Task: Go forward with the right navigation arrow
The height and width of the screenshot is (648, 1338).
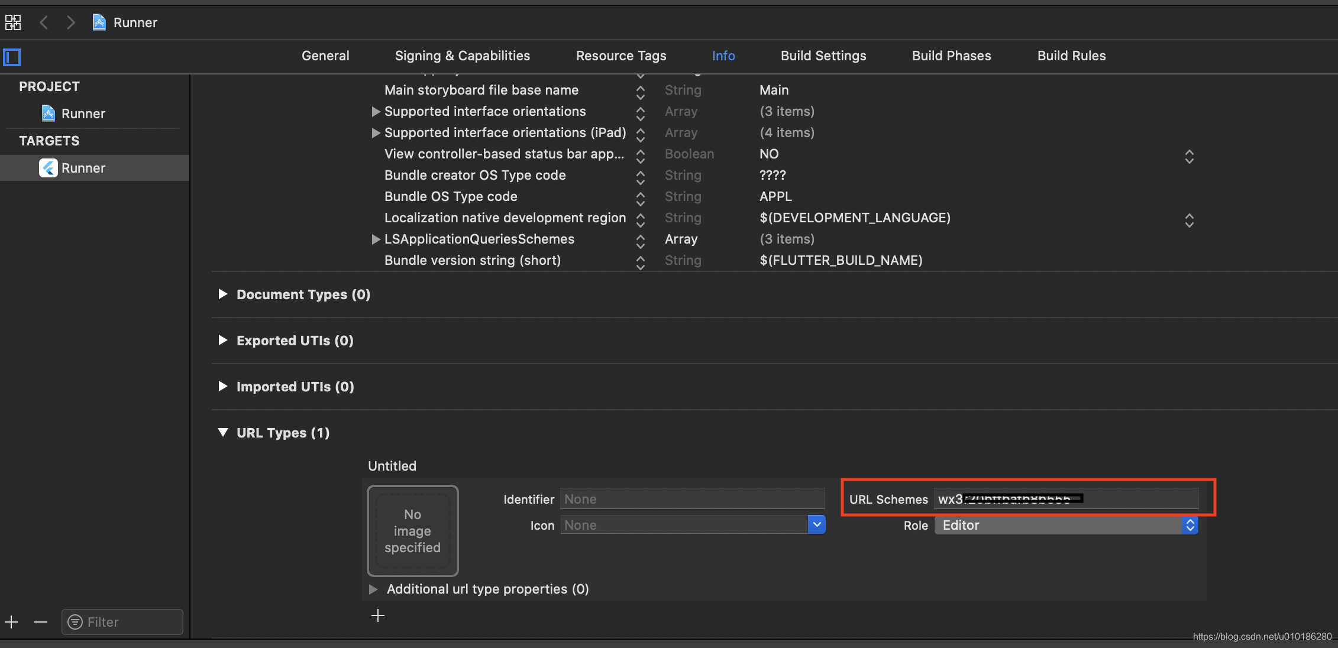Action: (71, 22)
